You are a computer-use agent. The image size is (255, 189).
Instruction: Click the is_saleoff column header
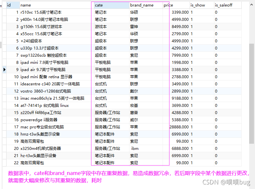[x=228, y=5]
